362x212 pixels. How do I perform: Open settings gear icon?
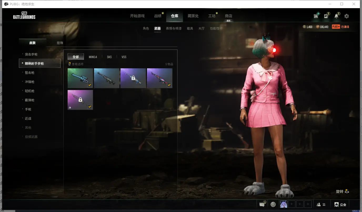[346, 16]
